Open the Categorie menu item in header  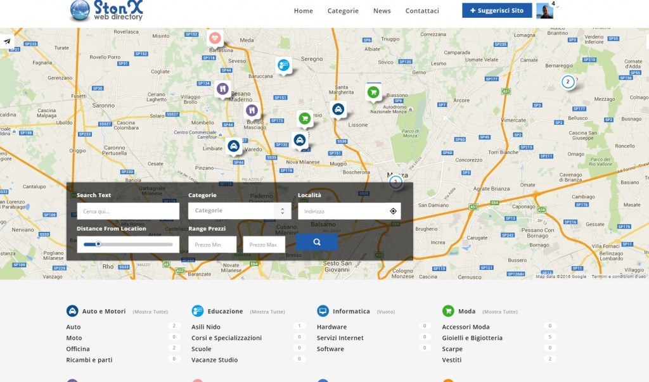(343, 11)
